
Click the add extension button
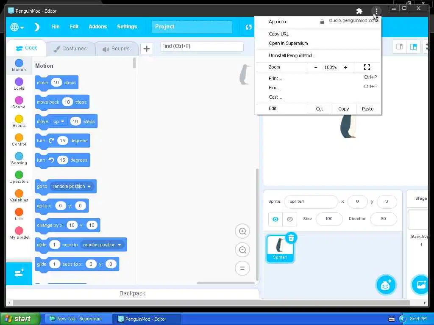[x=19, y=274]
